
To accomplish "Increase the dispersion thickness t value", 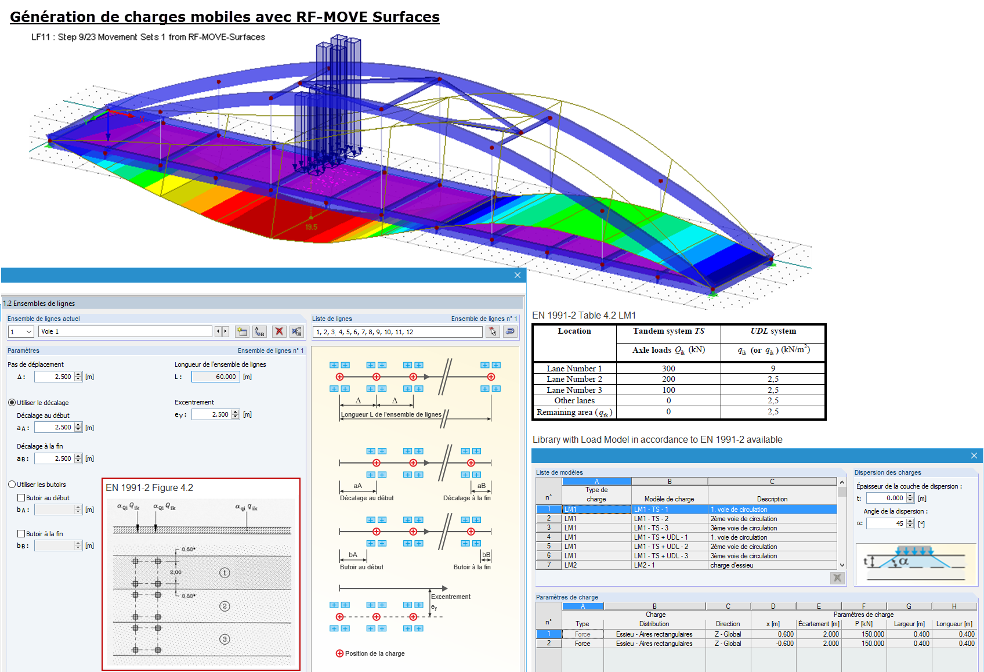I will [x=910, y=496].
